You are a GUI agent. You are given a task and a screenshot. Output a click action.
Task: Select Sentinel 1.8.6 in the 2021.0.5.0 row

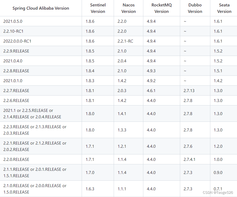(90, 21)
